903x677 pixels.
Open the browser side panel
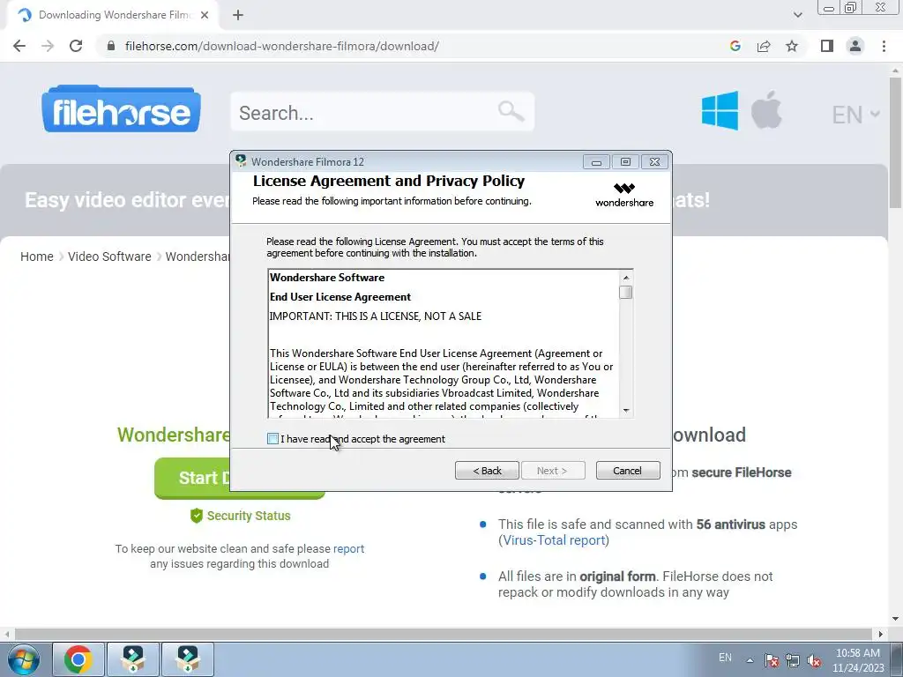click(x=827, y=46)
